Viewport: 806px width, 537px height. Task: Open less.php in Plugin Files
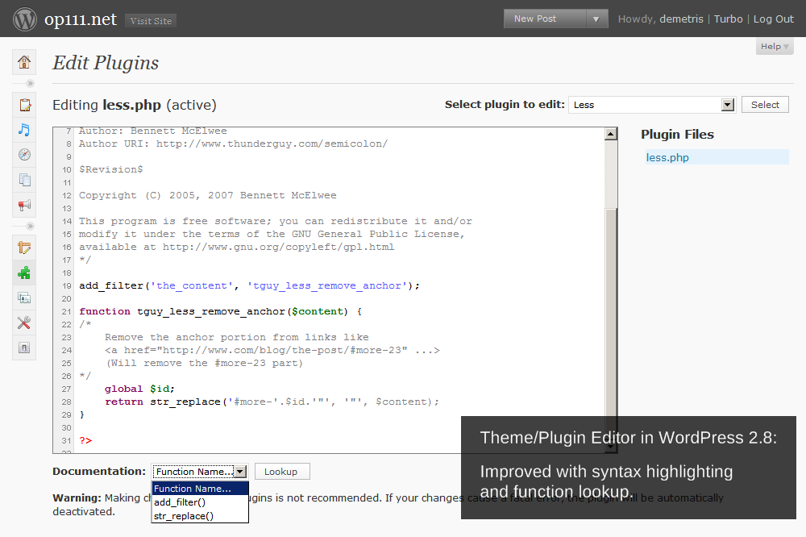pos(667,157)
